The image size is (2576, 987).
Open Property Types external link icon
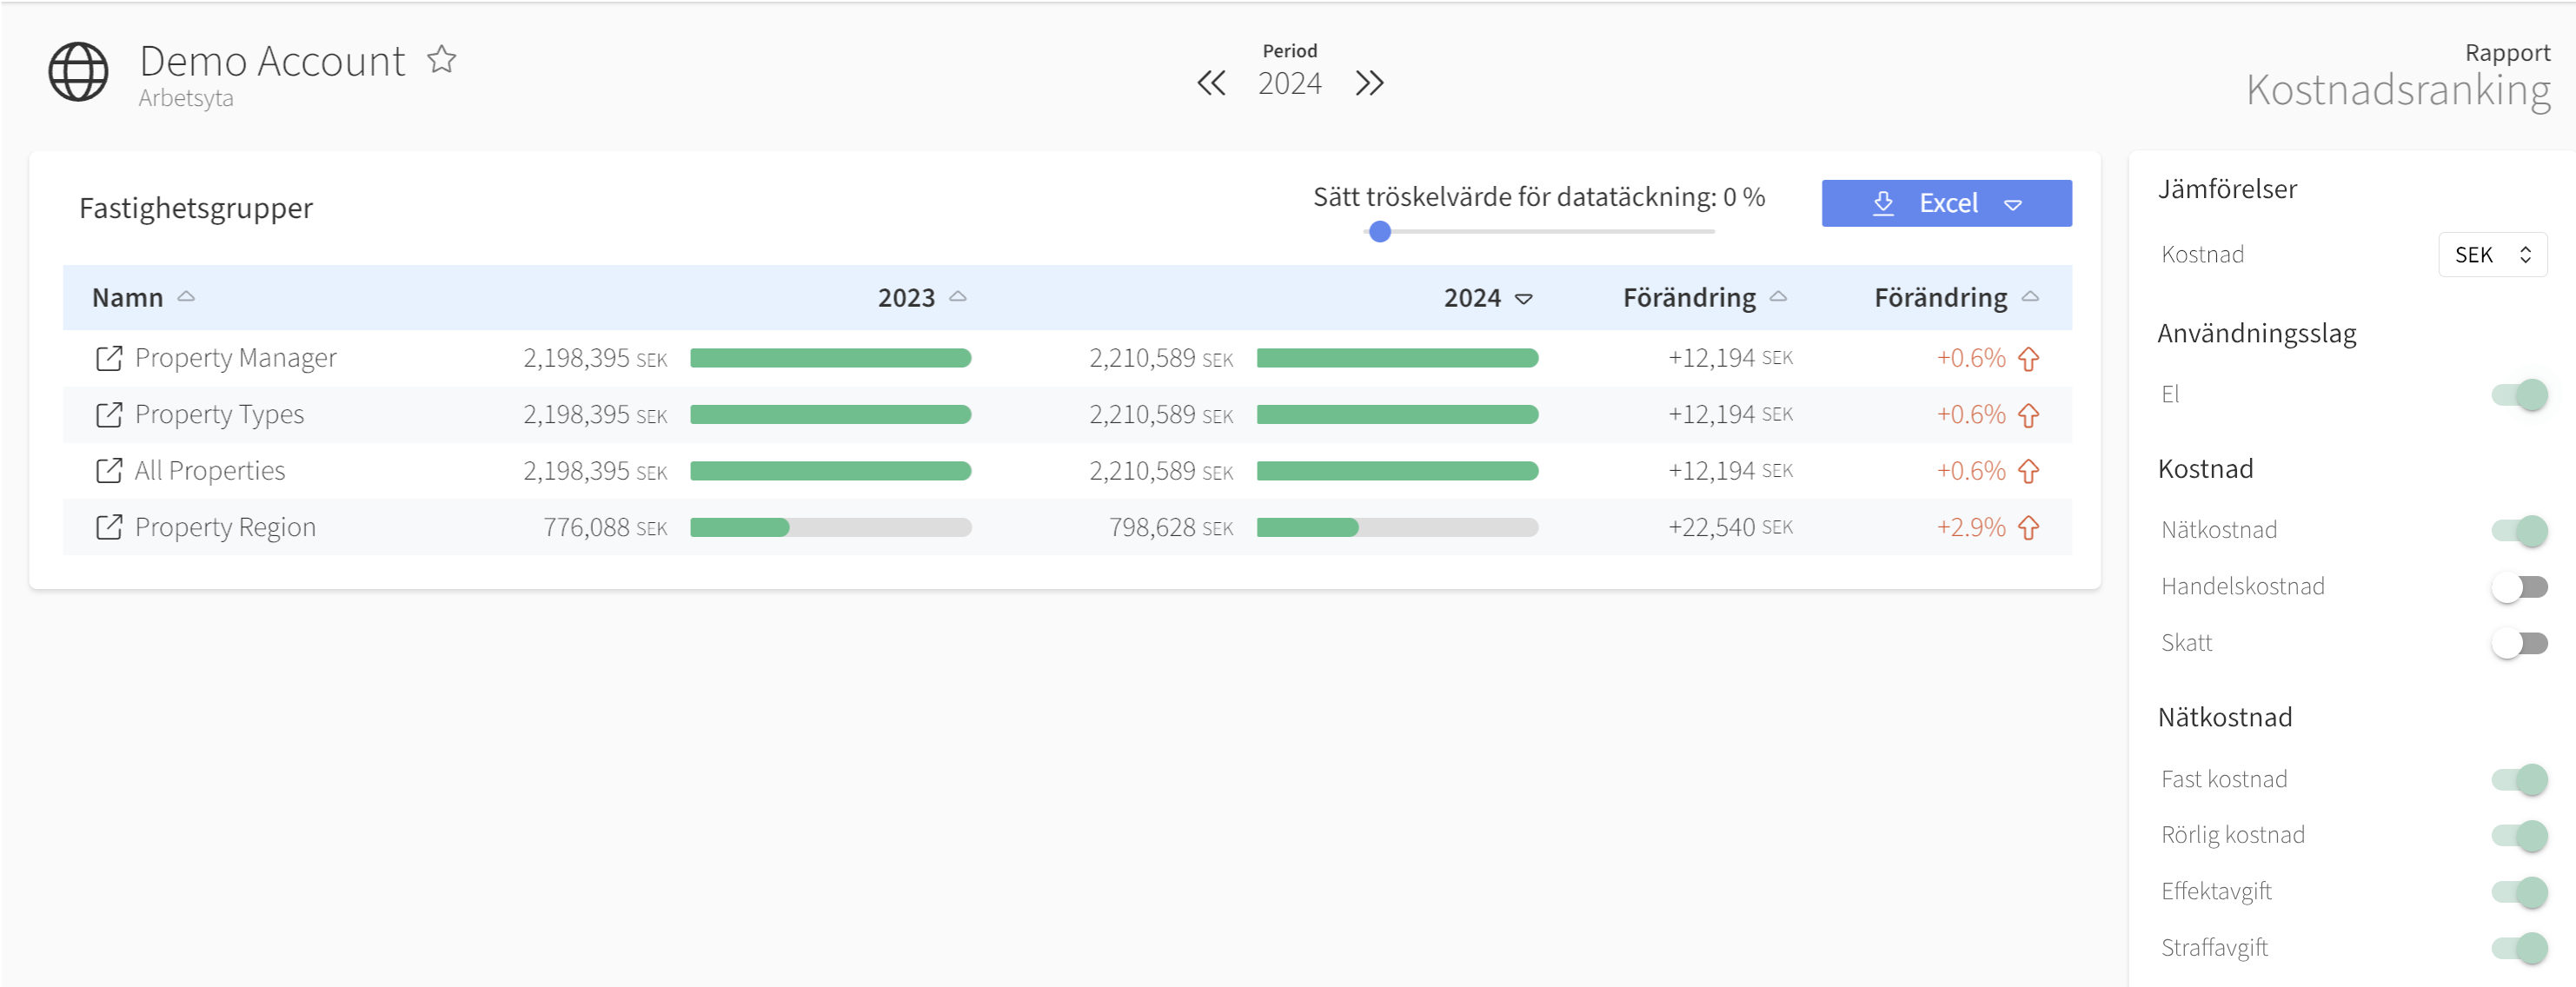pos(109,414)
